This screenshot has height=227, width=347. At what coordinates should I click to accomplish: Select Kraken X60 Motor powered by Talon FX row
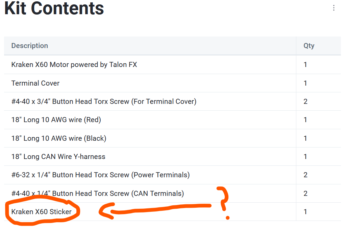(172, 65)
